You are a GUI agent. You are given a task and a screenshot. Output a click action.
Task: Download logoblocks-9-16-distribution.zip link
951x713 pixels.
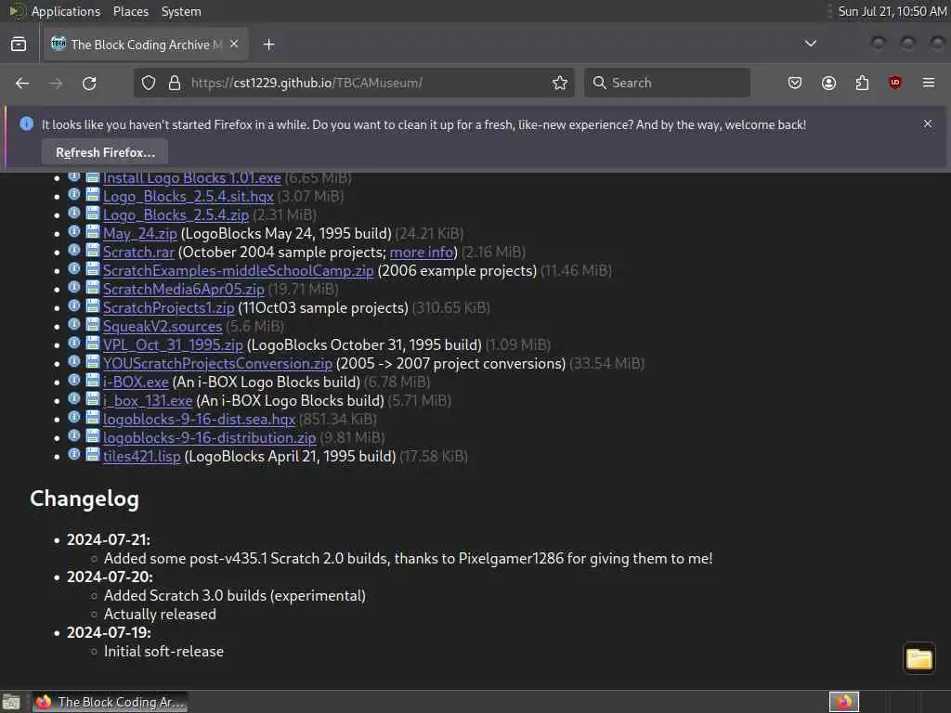(x=209, y=438)
